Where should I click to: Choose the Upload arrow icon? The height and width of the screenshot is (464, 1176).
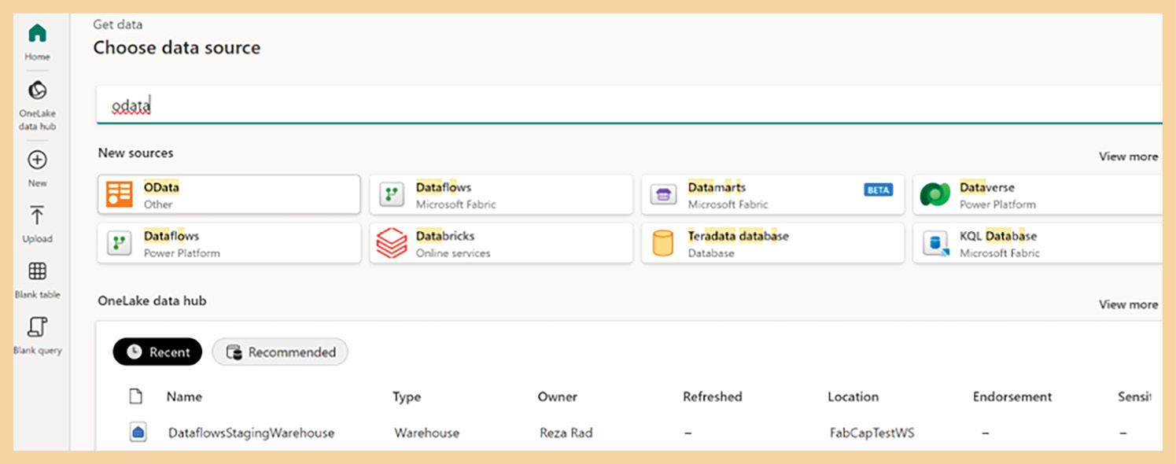37,215
